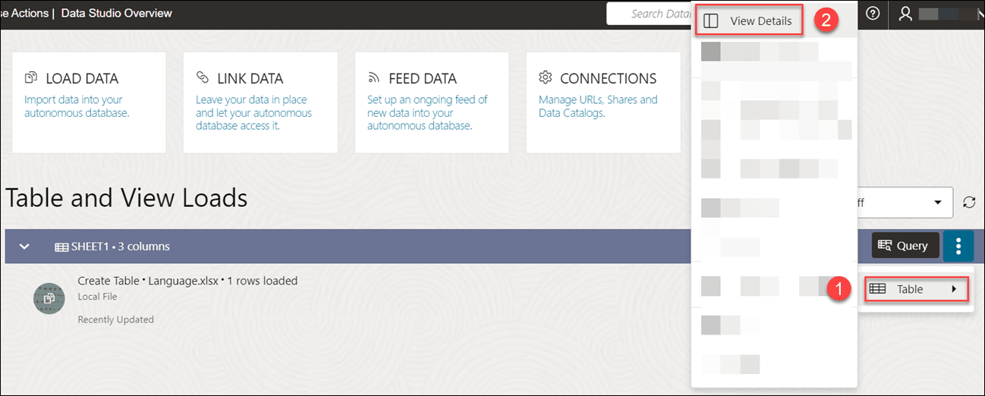Click the CONNECTIONS gear icon
Image resolution: width=985 pixels, height=396 pixels.
pyautogui.click(x=546, y=78)
